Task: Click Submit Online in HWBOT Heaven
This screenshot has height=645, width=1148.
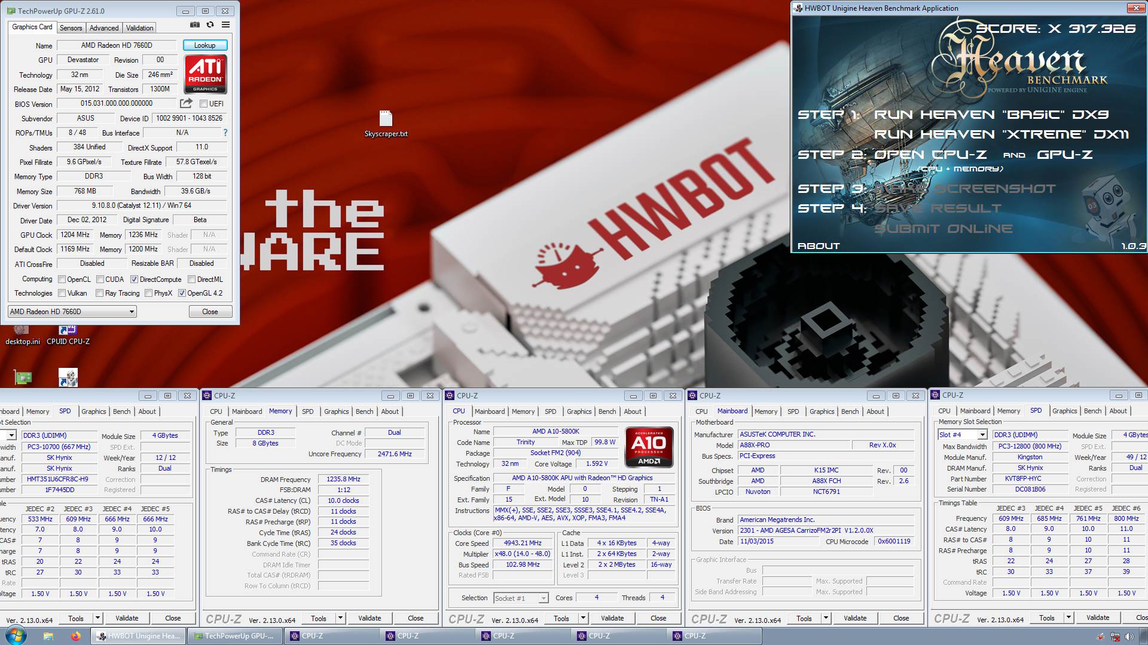Action: point(944,229)
